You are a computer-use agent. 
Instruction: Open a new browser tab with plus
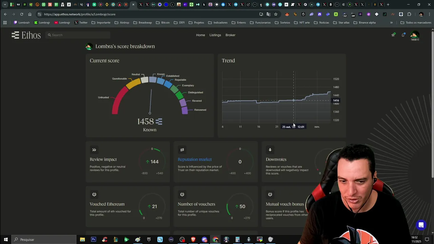click(x=388, y=4)
